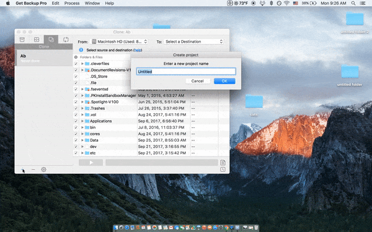This screenshot has width=372, height=232.
Task: Uncheck the .cleverfiles checkbox
Action: click(x=76, y=64)
